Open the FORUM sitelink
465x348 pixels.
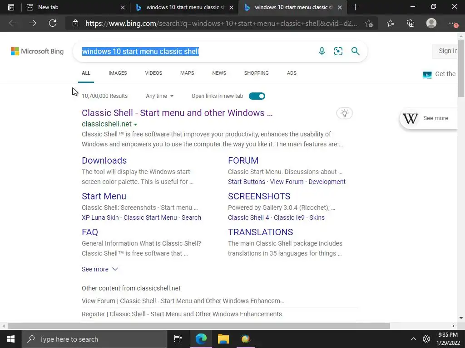[x=243, y=160]
